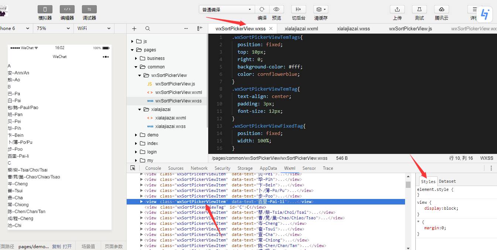Select the Styles panel tab
Viewport: 497px width, 250px height.
[428, 181]
